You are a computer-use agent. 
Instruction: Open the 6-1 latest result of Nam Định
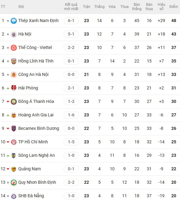click(x=71, y=21)
